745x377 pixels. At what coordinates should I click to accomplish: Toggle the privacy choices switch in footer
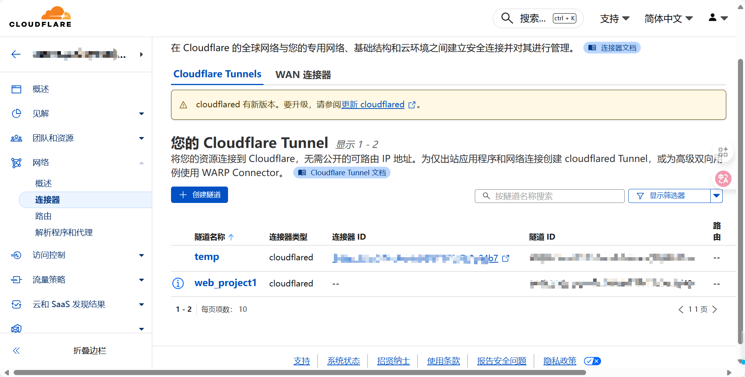tap(592, 361)
